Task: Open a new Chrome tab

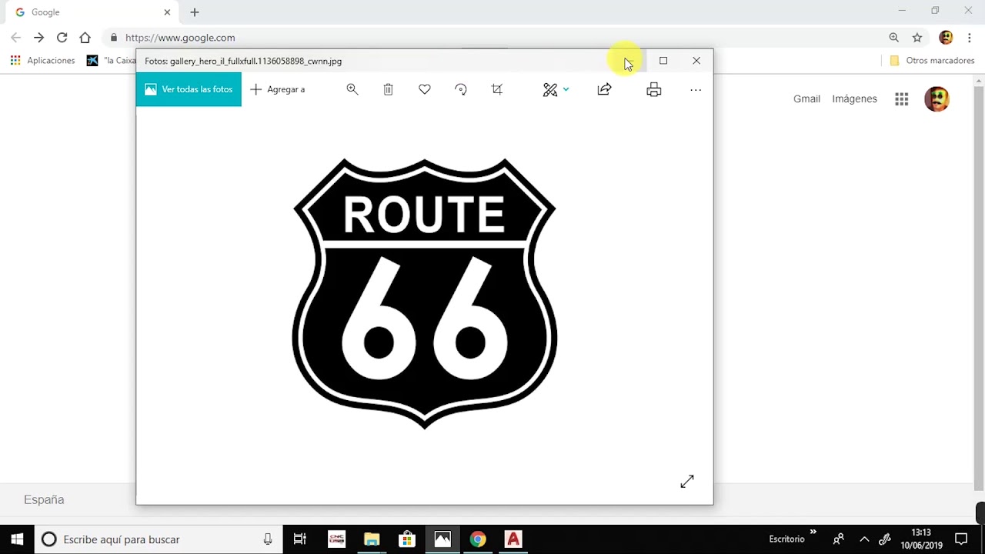Action: click(x=195, y=12)
